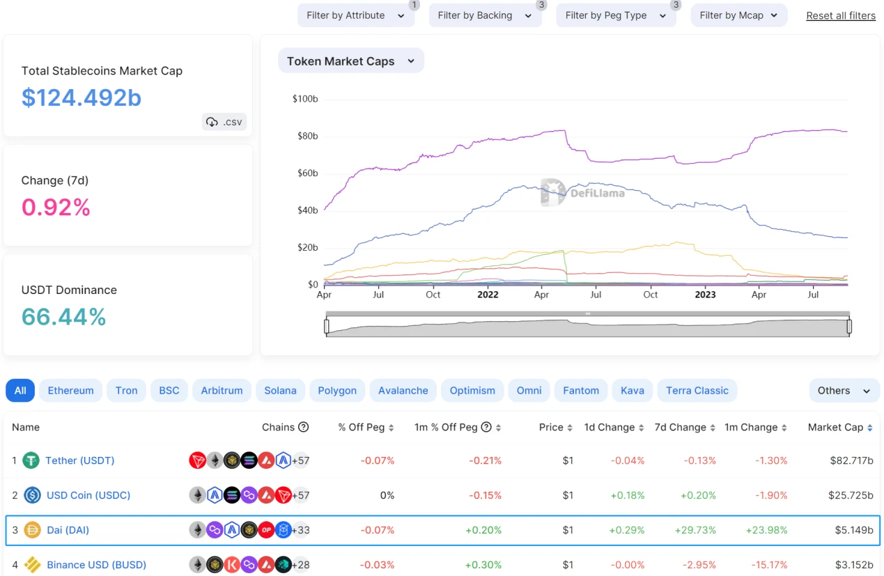The height and width of the screenshot is (576, 884).
Task: Switch to the Tron chain tab
Action: [126, 391]
